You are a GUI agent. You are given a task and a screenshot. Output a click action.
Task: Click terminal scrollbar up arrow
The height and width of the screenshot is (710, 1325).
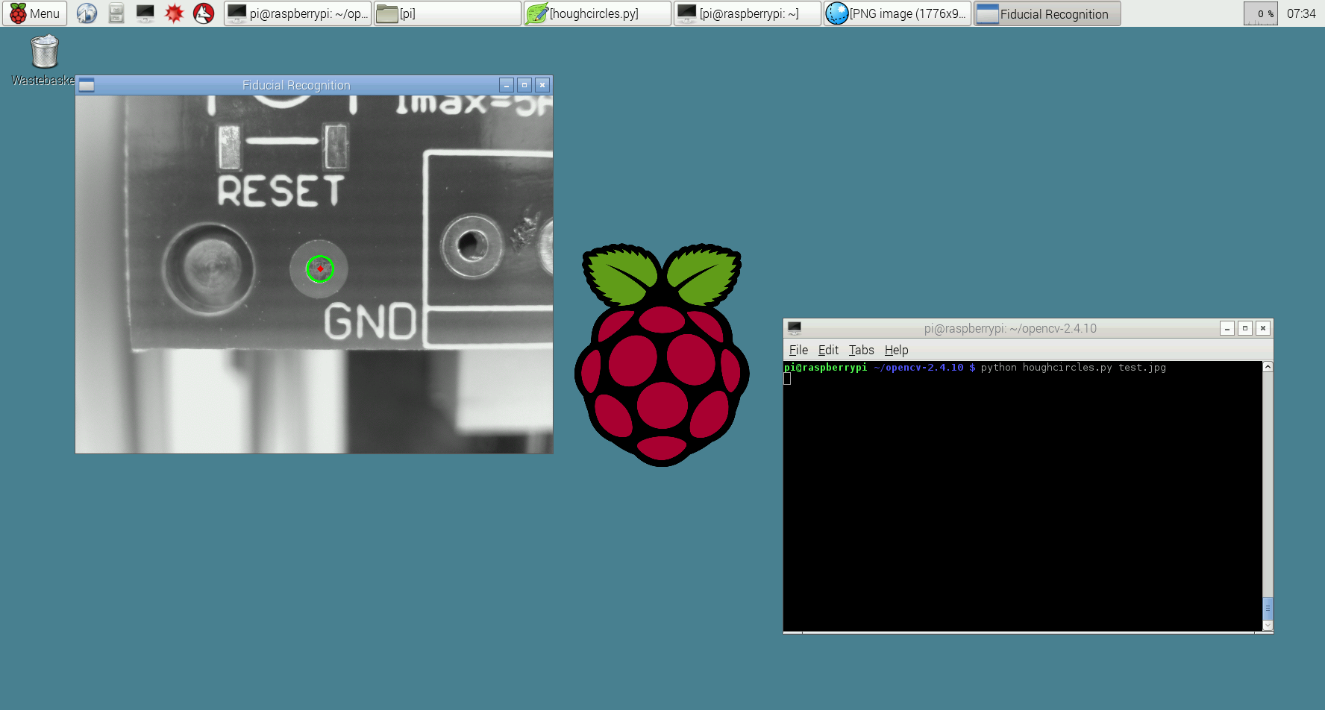point(1268,367)
